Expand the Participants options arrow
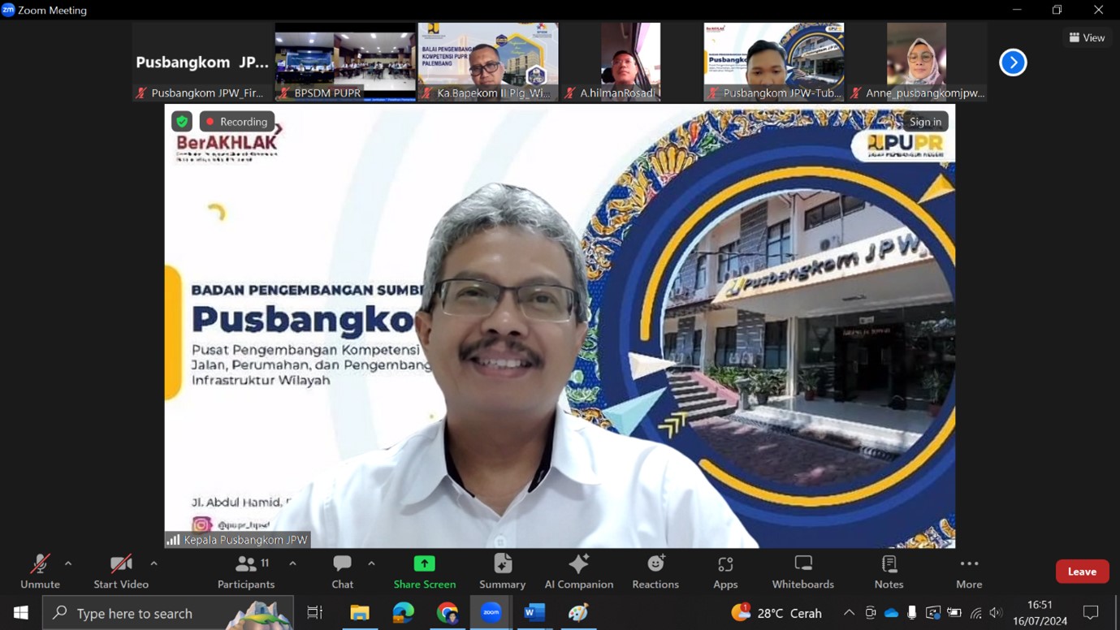 tap(292, 563)
